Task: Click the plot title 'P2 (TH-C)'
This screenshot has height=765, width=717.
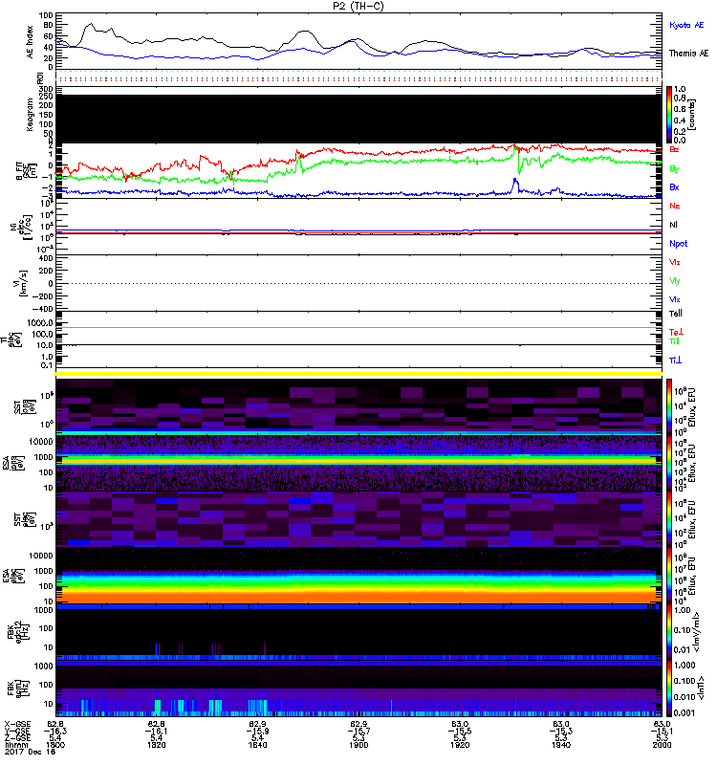Action: pyautogui.click(x=358, y=6)
